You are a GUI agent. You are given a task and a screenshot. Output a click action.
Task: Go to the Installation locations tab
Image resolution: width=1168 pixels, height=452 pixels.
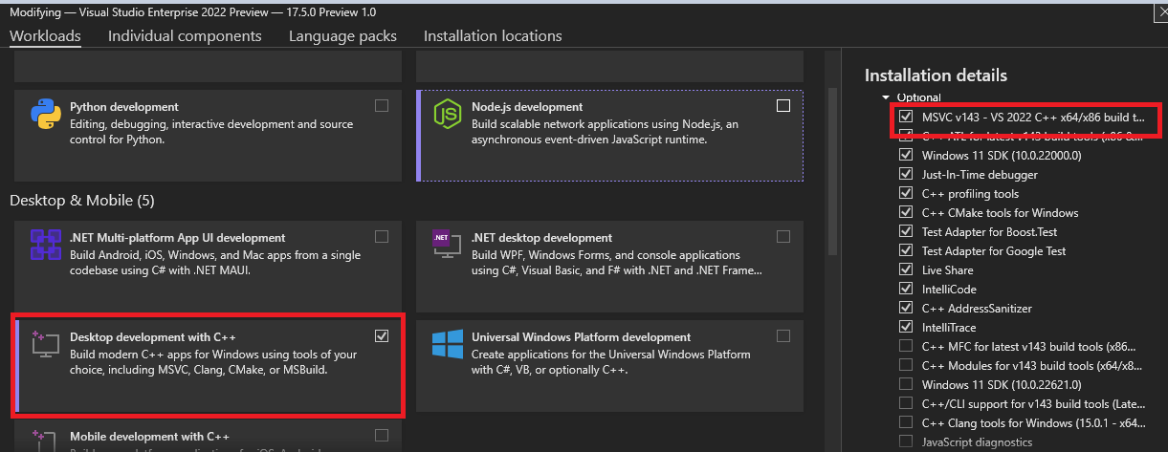[493, 36]
